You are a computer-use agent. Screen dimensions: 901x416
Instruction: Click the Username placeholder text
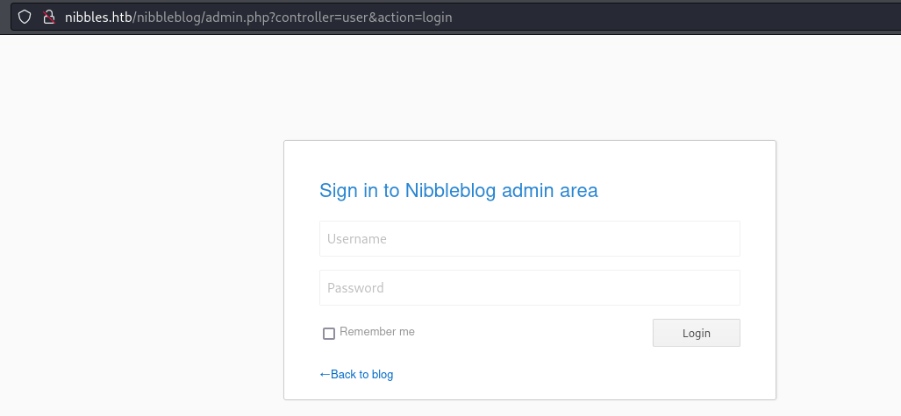tap(357, 239)
